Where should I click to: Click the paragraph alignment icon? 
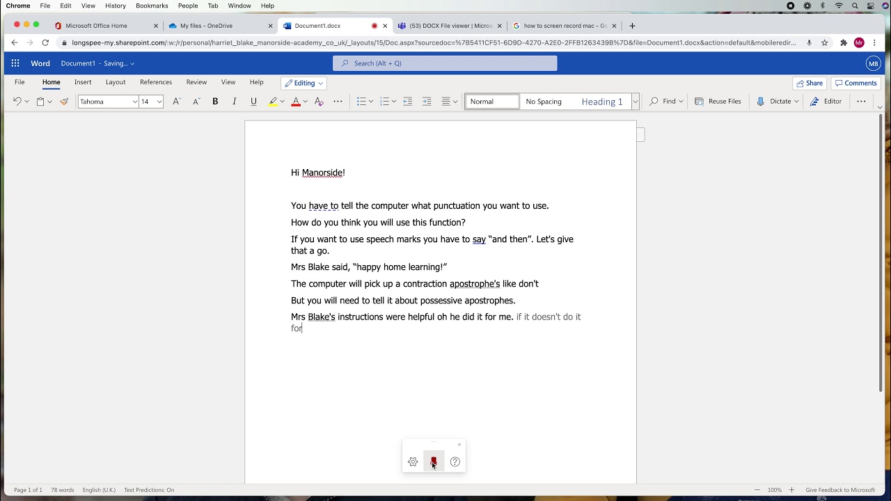pyautogui.click(x=446, y=102)
